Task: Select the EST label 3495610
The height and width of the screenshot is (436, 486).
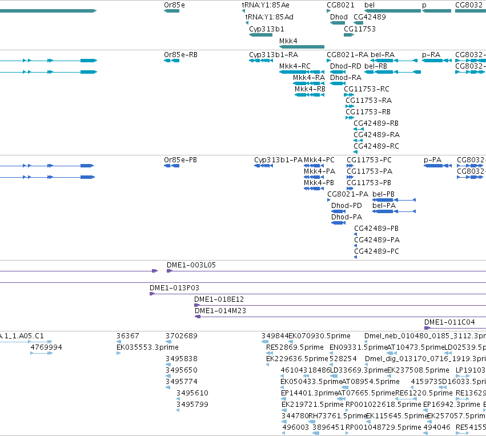Action: 192,393
